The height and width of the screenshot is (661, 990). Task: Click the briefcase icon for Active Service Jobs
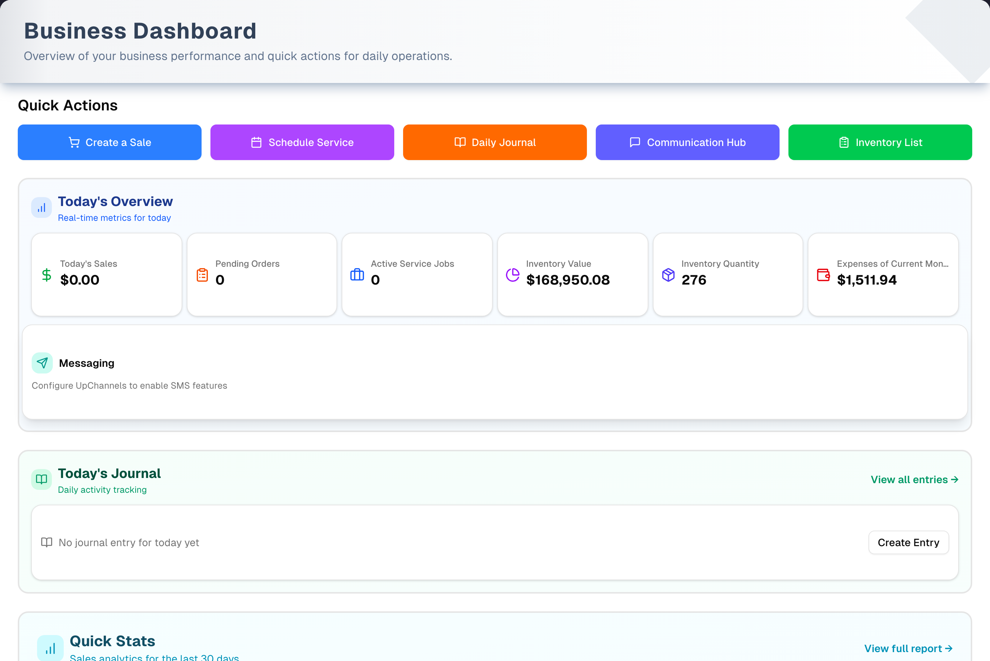click(x=357, y=275)
